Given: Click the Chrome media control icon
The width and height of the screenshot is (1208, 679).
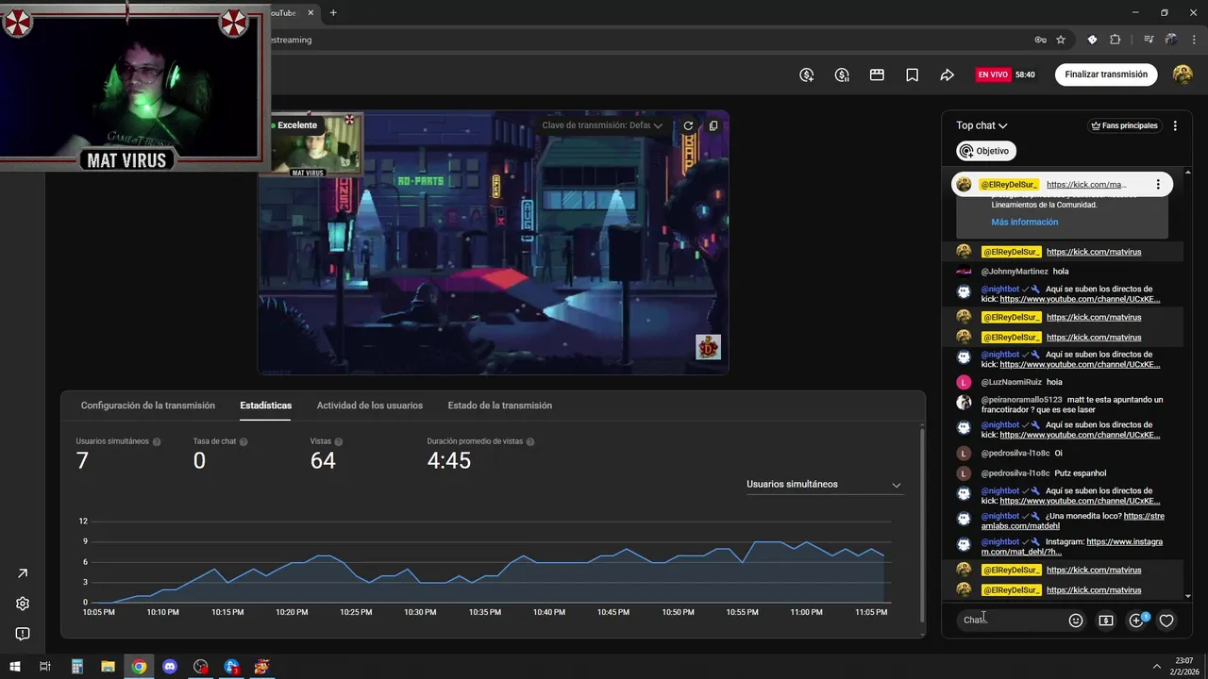Looking at the screenshot, I should click(x=1149, y=40).
